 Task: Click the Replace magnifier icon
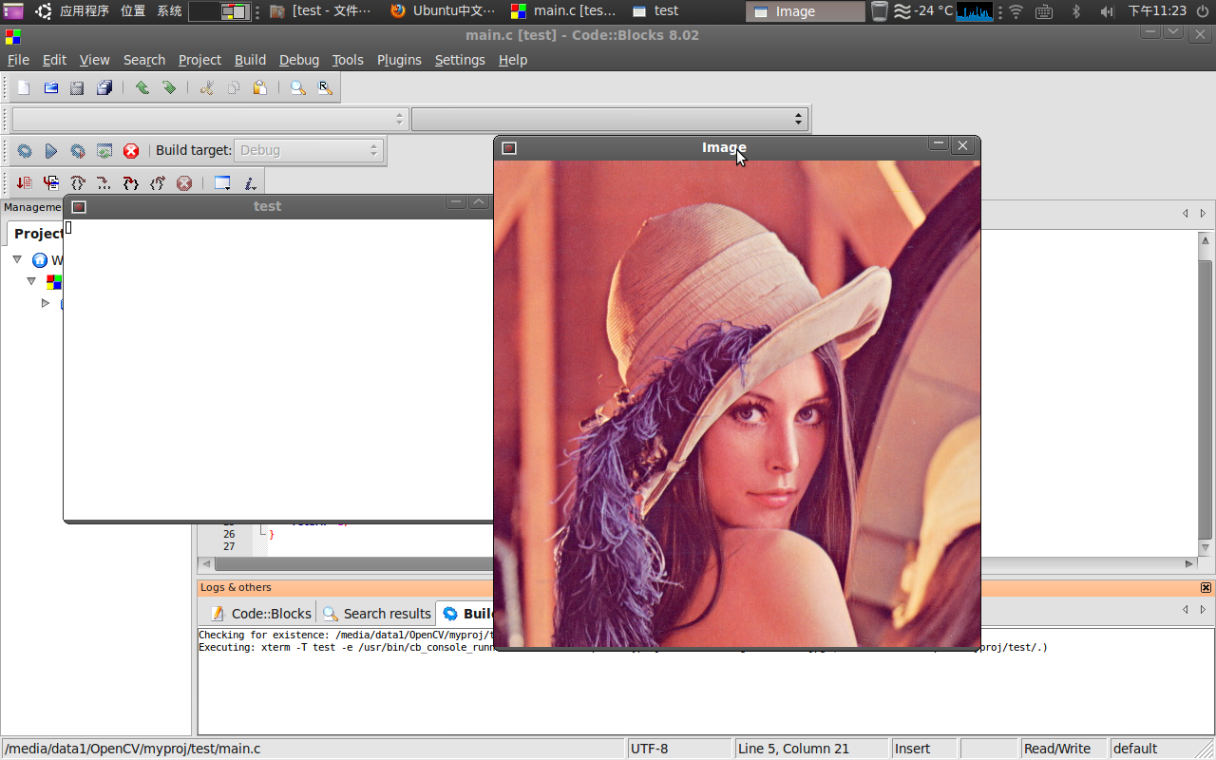[x=324, y=87]
